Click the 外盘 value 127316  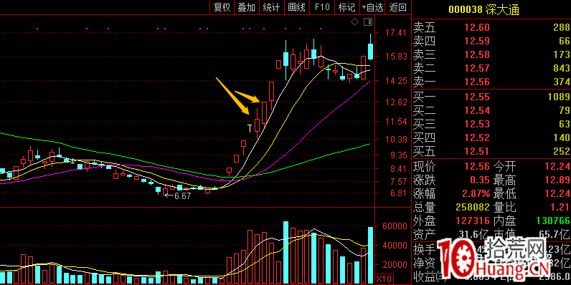click(473, 221)
